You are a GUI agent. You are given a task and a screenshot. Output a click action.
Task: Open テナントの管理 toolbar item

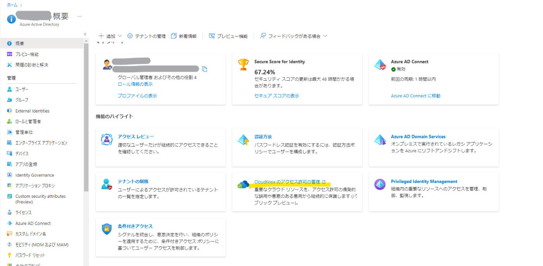pyautogui.click(x=146, y=36)
